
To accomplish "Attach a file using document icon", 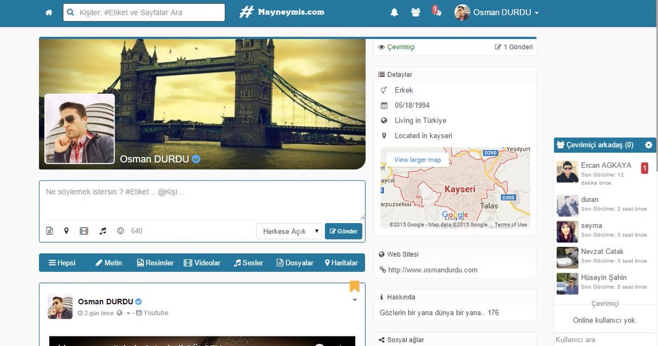I will 49,231.
